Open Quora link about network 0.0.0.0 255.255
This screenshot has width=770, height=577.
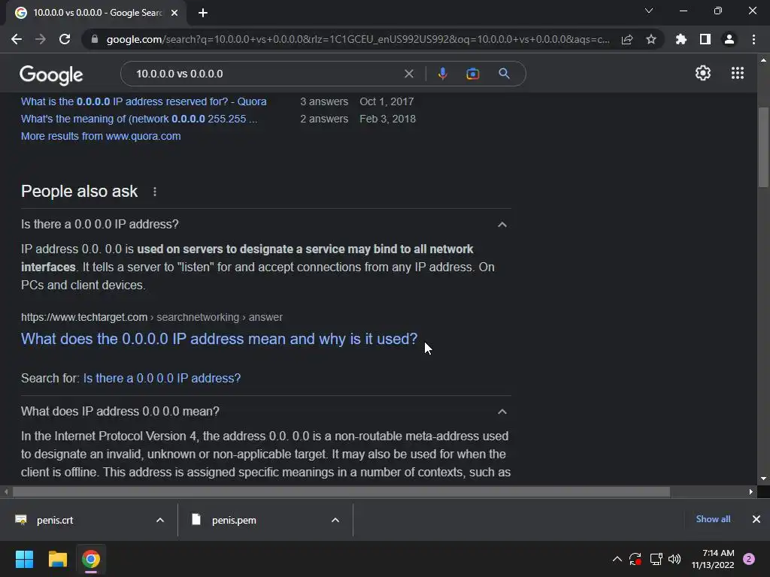tap(139, 119)
